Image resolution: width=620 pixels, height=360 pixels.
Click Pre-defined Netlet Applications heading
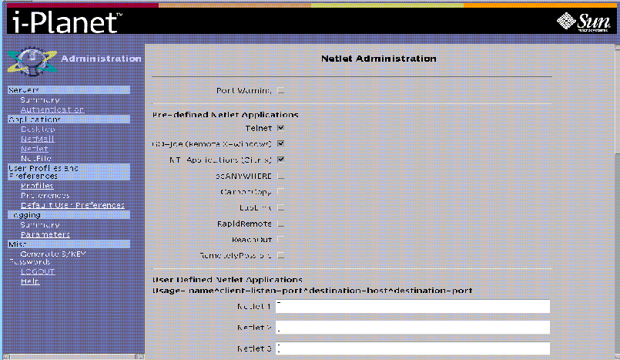pos(226,115)
